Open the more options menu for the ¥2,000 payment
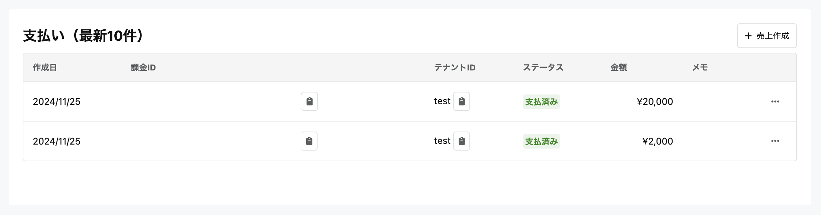The width and height of the screenshot is (821, 215). pos(775,141)
